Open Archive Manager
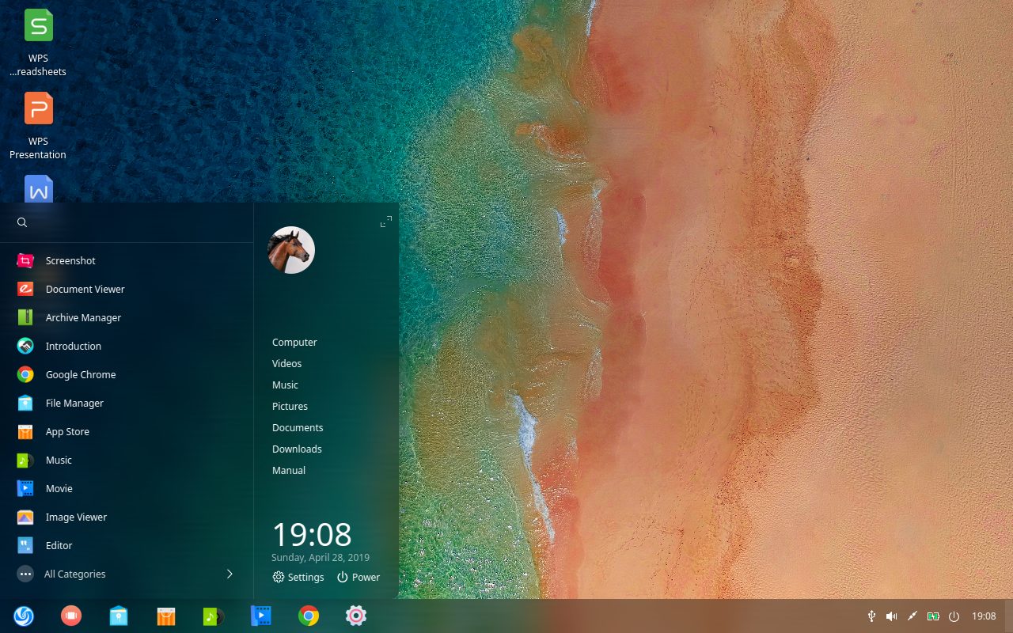1013x633 pixels. click(83, 317)
